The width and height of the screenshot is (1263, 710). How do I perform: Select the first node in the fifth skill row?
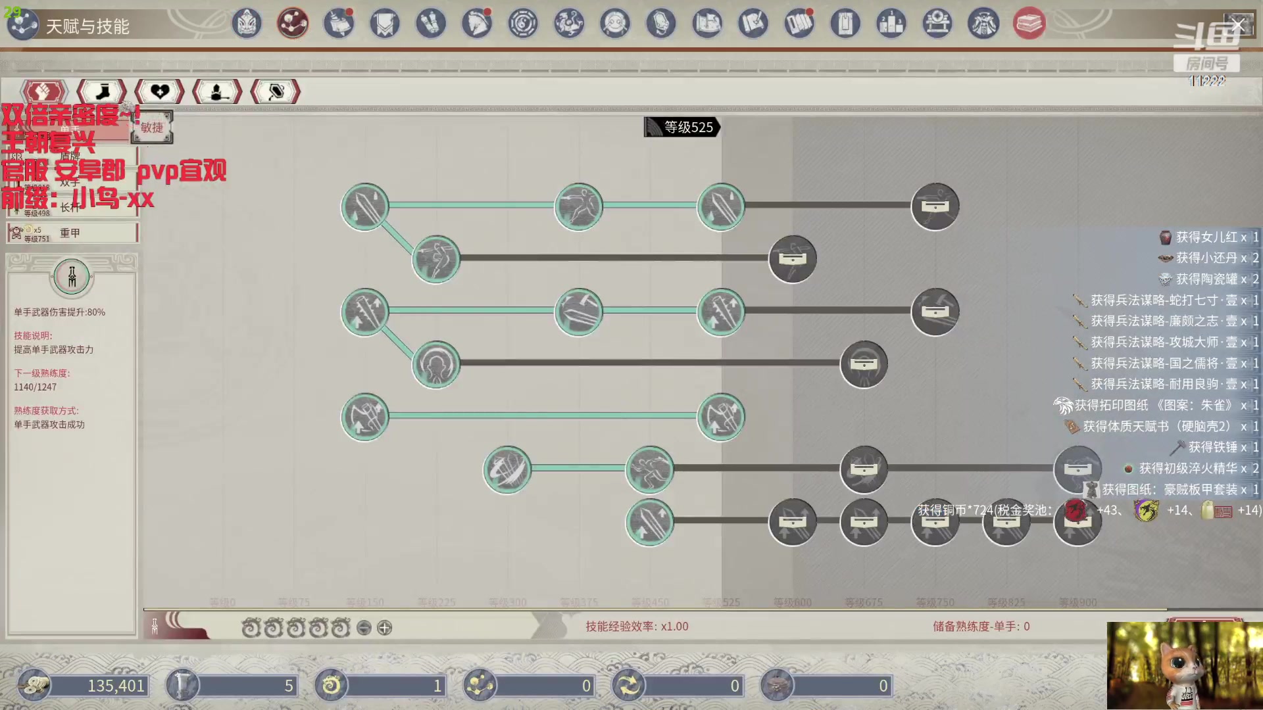[365, 417]
